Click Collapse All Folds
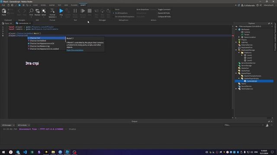This screenshot has width=277, height=155. click(x=164, y=16)
